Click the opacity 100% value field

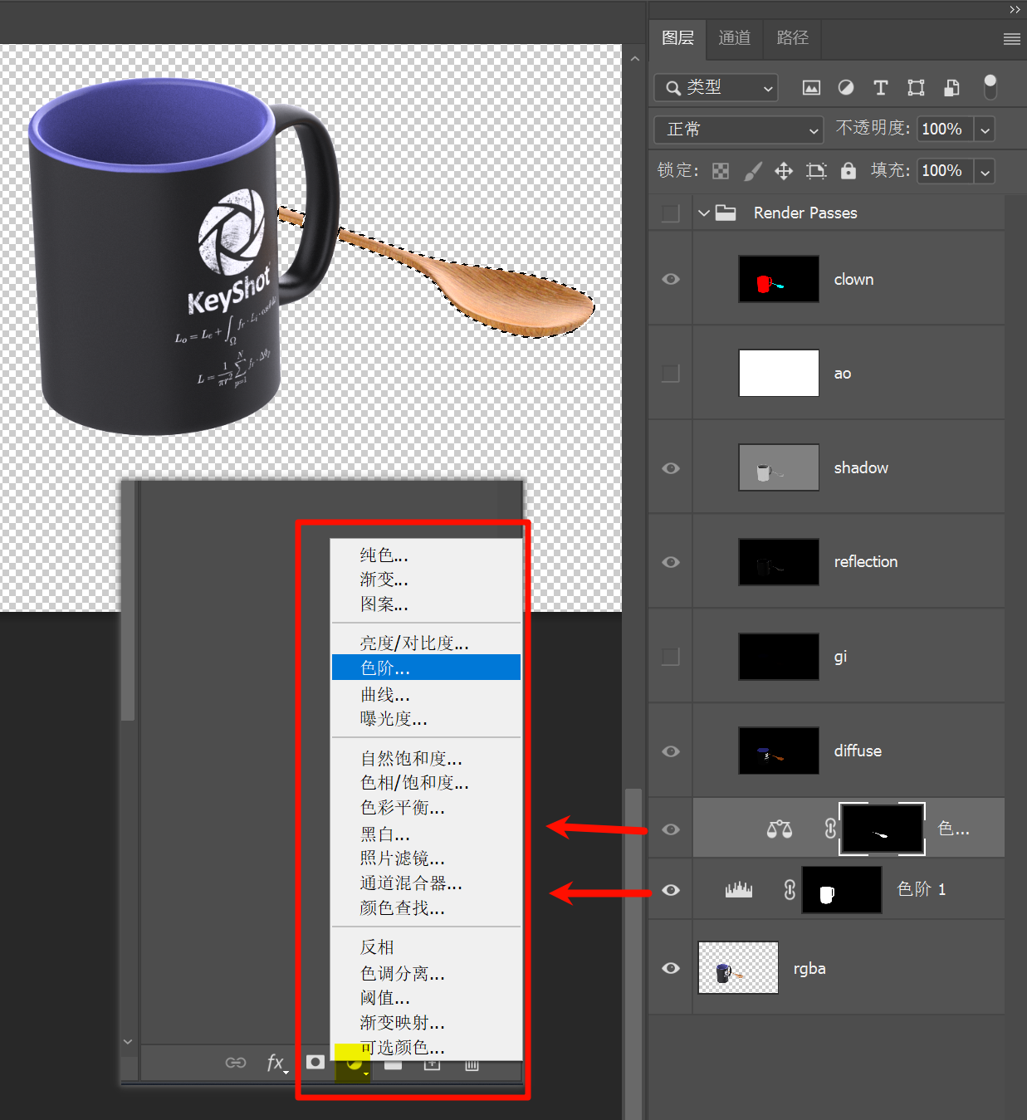point(945,130)
